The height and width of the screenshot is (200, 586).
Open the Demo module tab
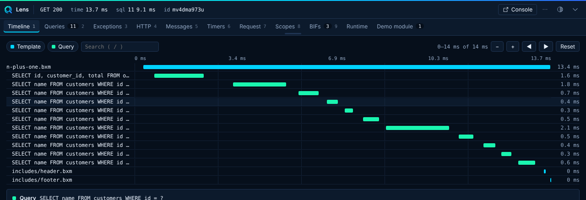[x=400, y=27]
